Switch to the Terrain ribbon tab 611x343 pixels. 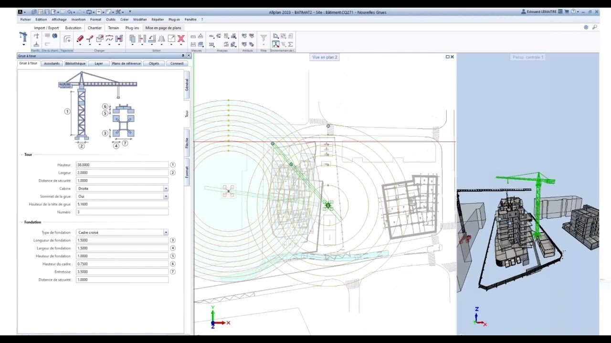point(114,28)
